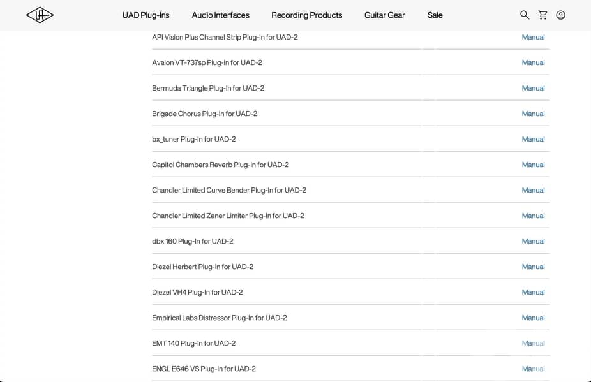This screenshot has width=591, height=382.
Task: Open Manual for bx_tuner Plug-In
Action: (x=533, y=139)
